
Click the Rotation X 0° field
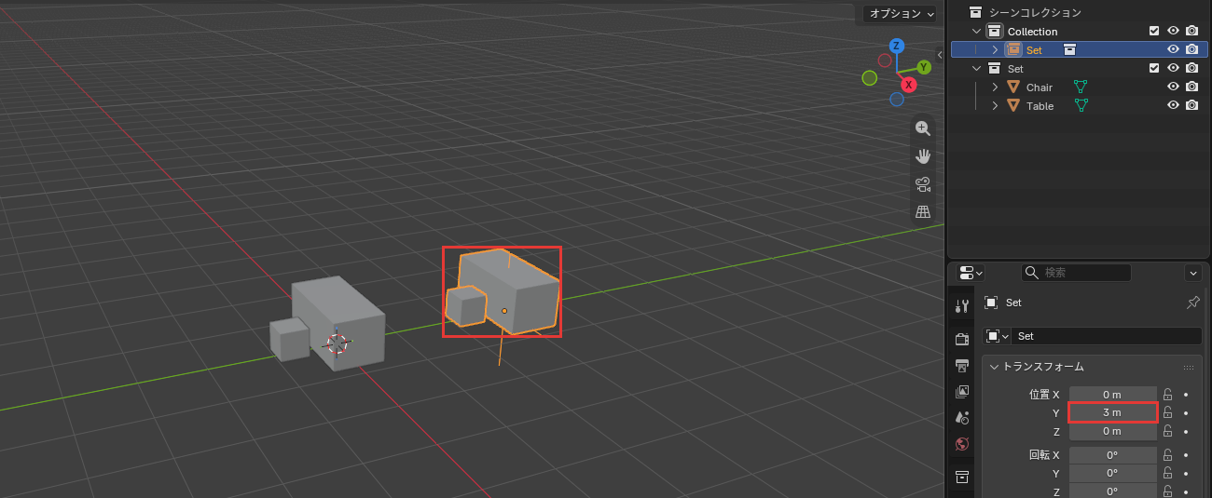[1112, 455]
